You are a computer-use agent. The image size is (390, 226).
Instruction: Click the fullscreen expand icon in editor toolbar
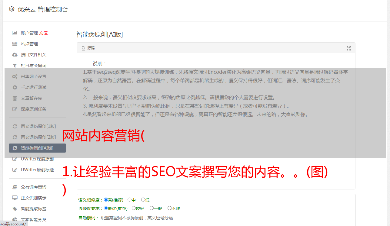(349, 48)
